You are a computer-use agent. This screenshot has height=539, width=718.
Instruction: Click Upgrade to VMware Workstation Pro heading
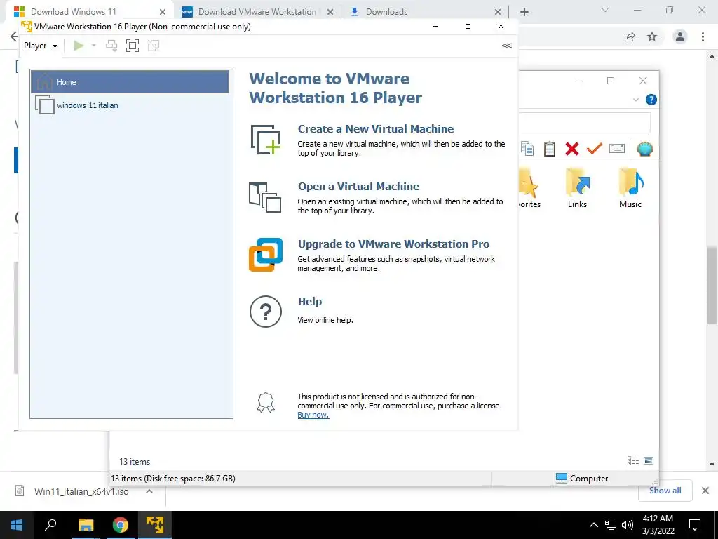(393, 244)
